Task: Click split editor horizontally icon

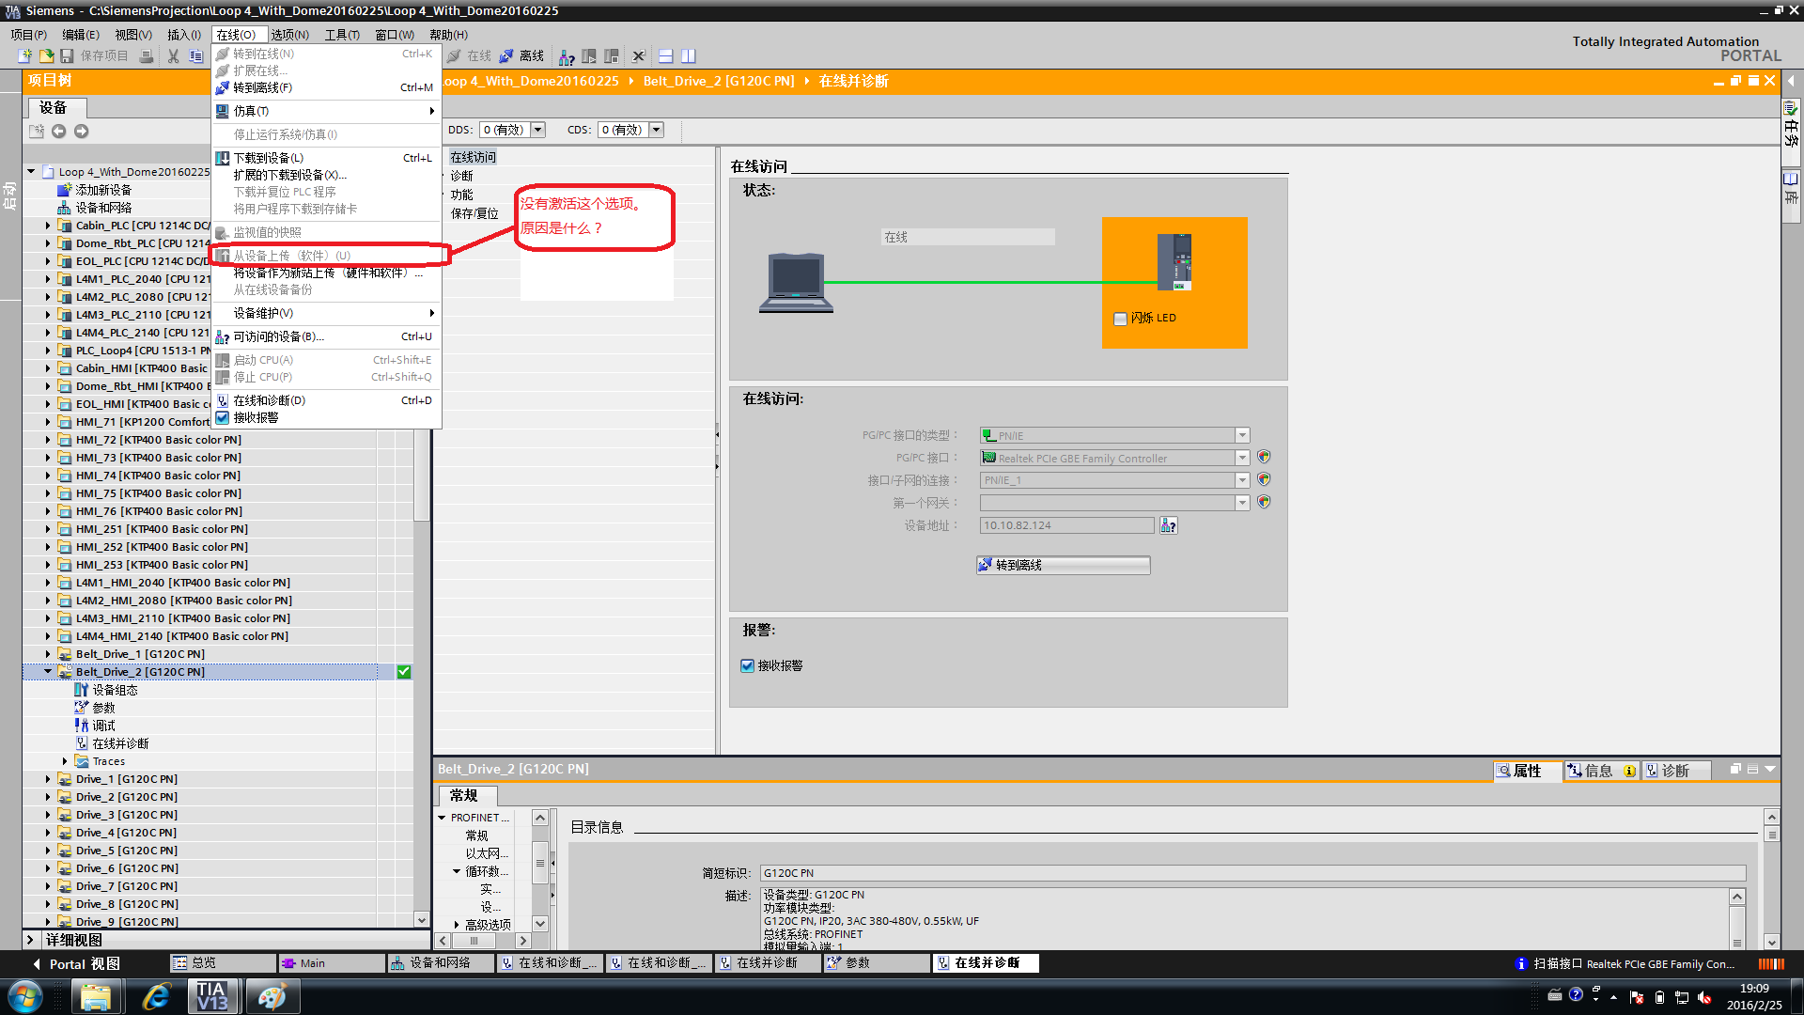Action: click(x=666, y=56)
